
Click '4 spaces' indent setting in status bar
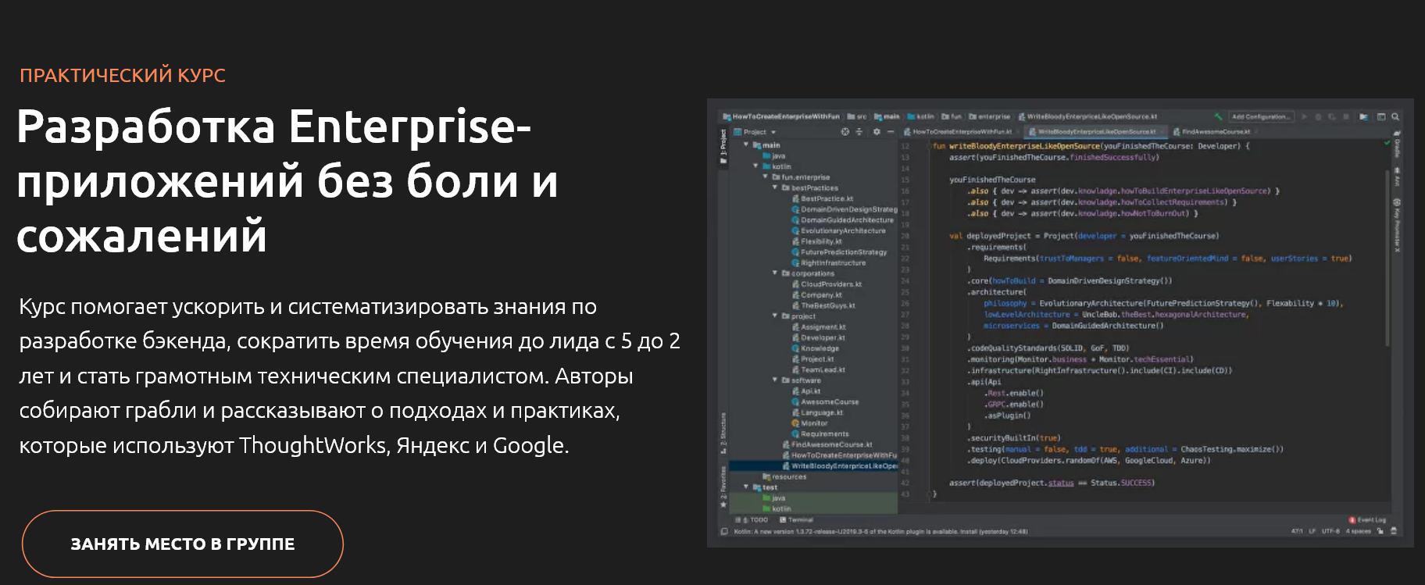pyautogui.click(x=1359, y=531)
